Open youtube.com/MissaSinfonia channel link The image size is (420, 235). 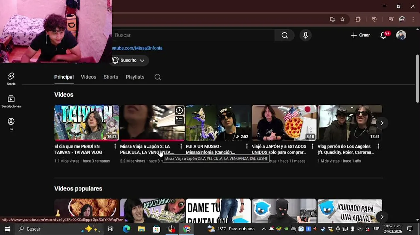[137, 48]
